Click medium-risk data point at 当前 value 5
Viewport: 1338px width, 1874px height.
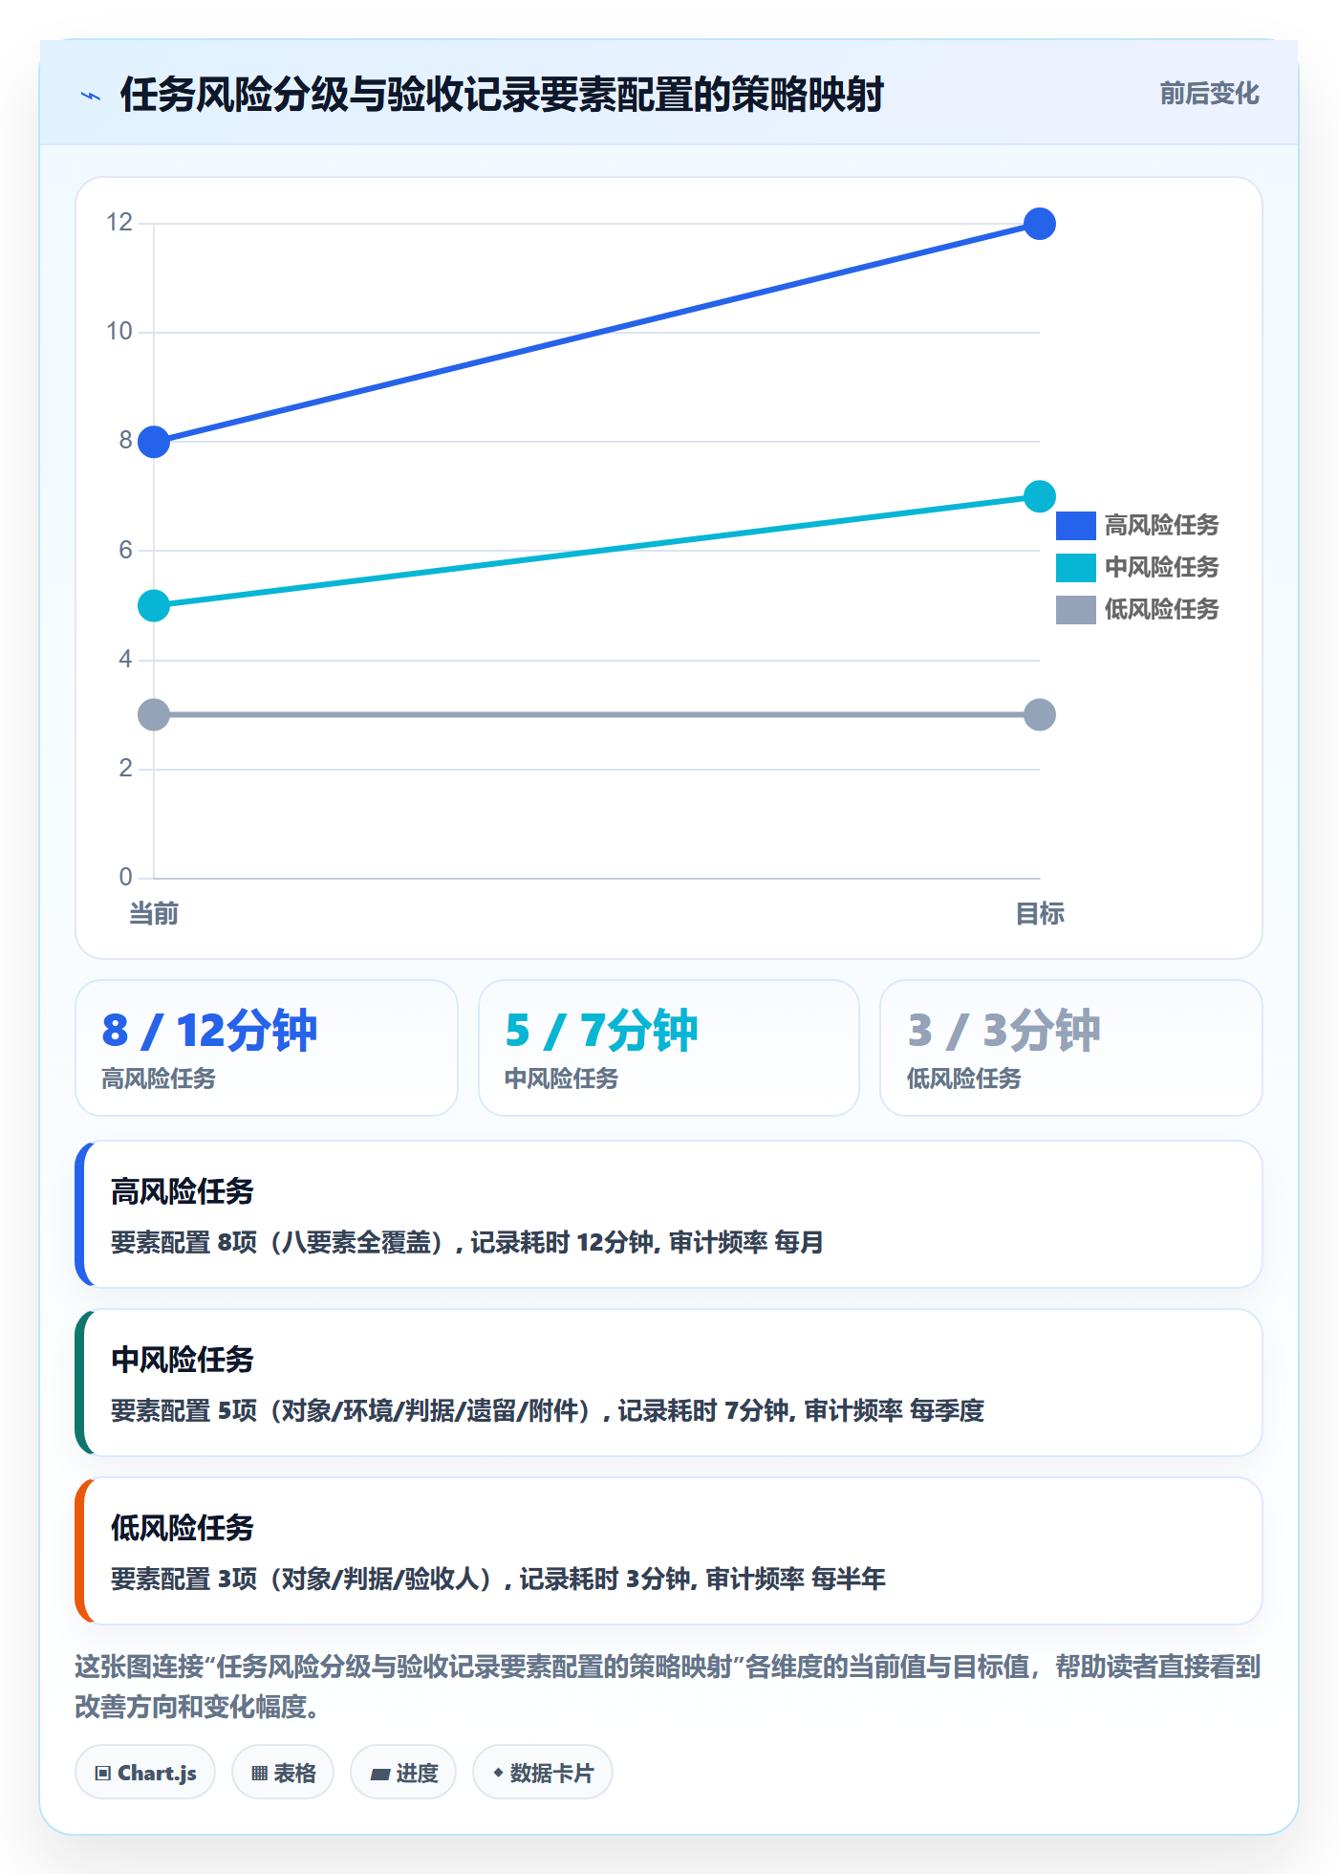coord(154,605)
